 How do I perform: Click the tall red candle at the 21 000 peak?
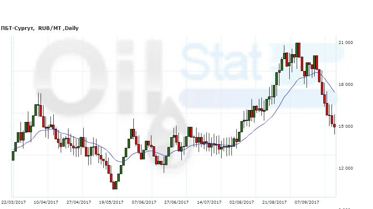[299, 50]
